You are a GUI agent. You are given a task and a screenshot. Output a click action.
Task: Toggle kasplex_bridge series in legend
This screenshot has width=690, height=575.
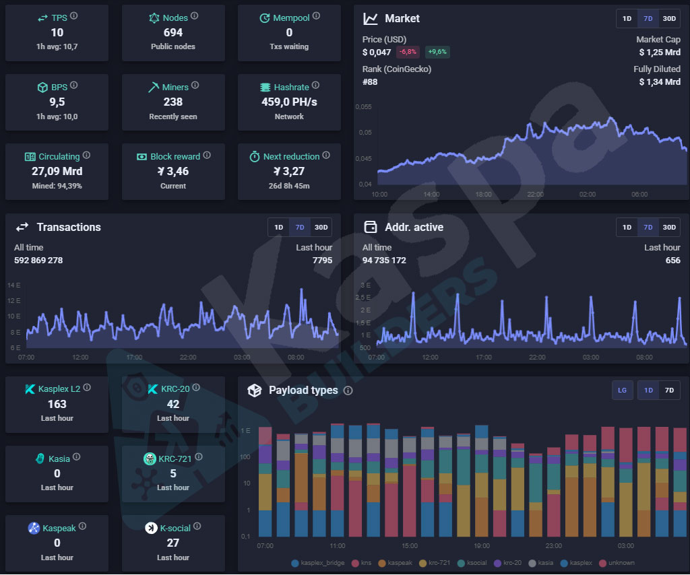318,563
